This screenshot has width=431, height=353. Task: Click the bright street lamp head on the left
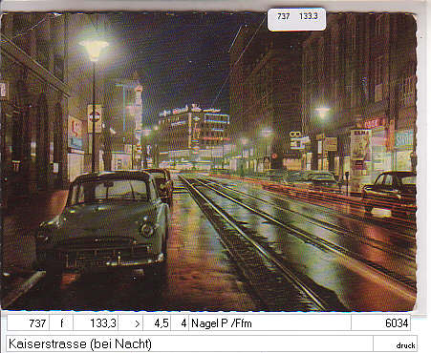pos(94,50)
